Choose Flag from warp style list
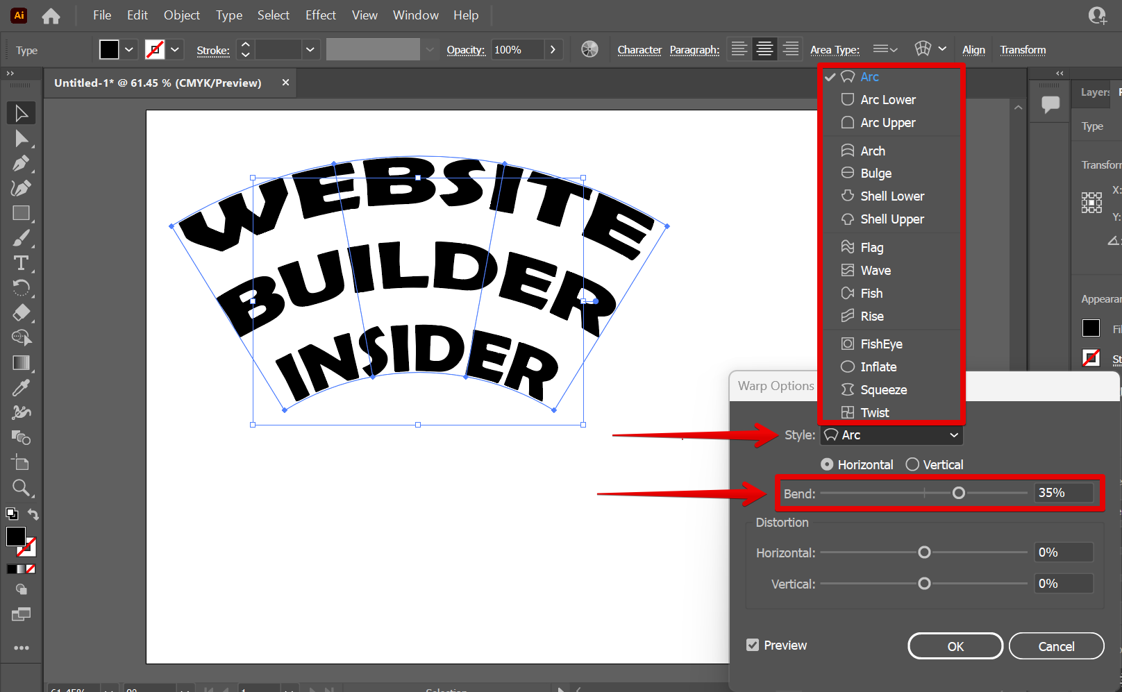This screenshot has width=1122, height=692. [x=872, y=247]
